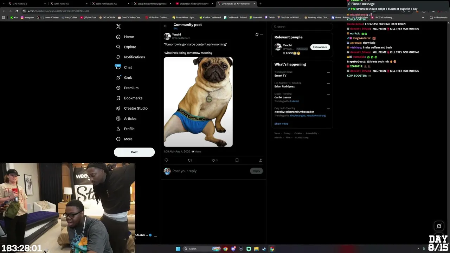450x253 pixels.
Task: Expand the More menu in sidebar
Action: coord(124,139)
